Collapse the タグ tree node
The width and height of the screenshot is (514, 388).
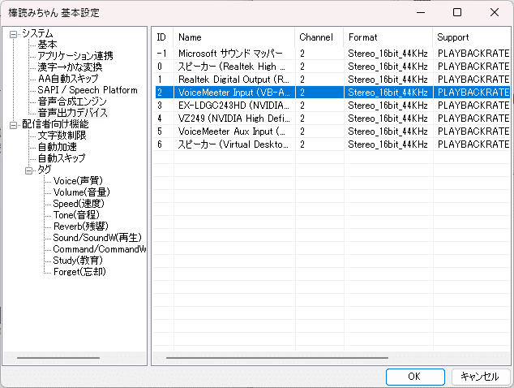[29, 170]
